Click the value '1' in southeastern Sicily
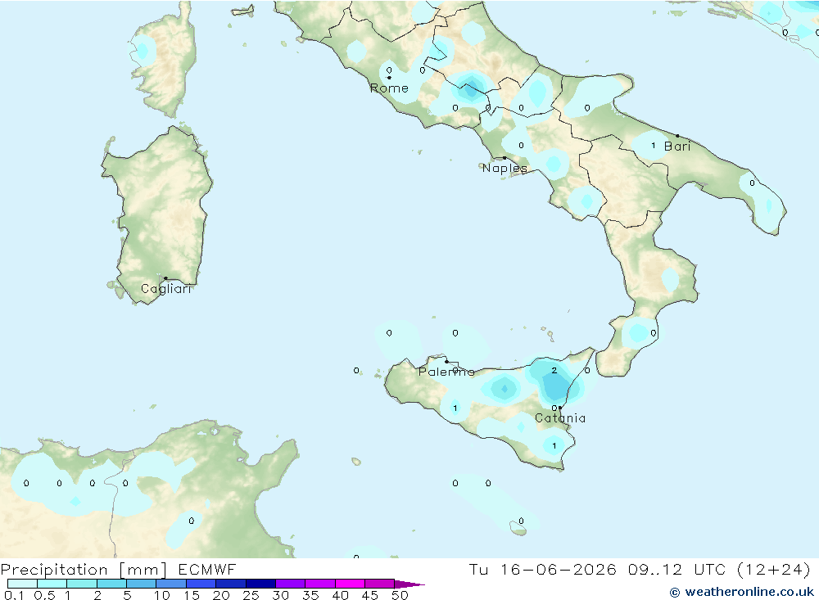The width and height of the screenshot is (819, 600). coord(554,445)
